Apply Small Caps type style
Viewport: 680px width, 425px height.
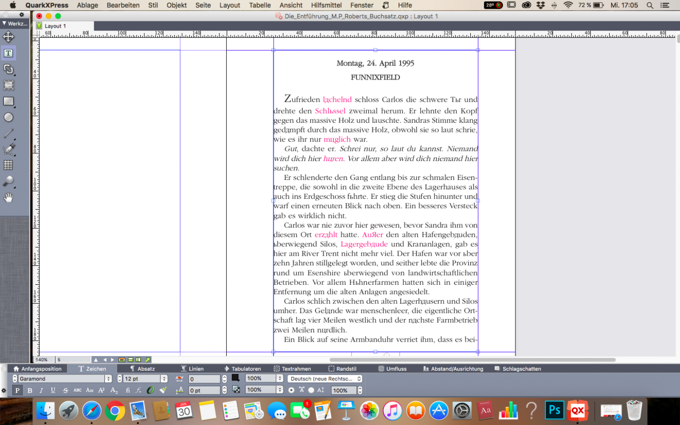point(90,390)
